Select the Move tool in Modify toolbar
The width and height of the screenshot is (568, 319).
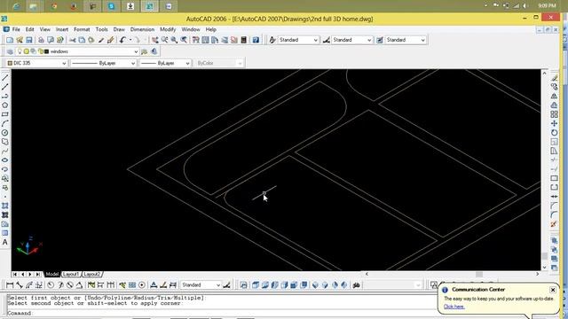(x=554, y=124)
